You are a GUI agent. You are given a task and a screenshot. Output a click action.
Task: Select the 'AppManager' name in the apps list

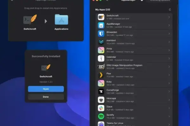[x=113, y=24]
